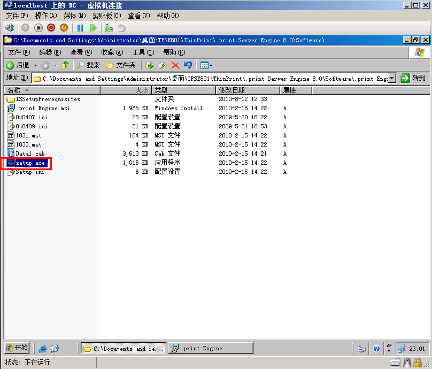432x369 pixels.
Task: Select the Setup.ini file
Action: [26, 172]
